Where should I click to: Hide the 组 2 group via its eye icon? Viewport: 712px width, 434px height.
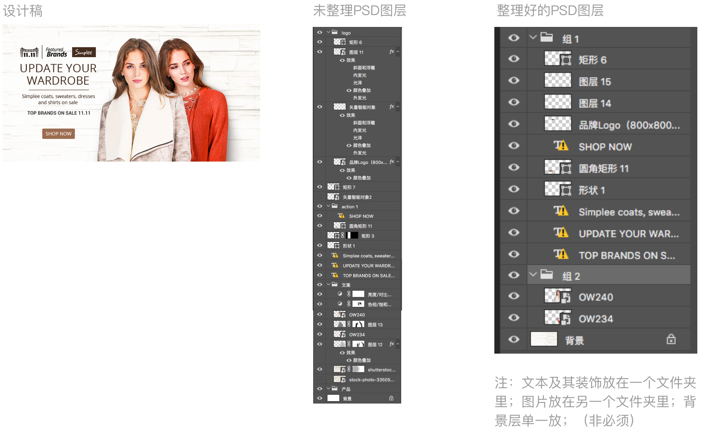click(x=514, y=275)
